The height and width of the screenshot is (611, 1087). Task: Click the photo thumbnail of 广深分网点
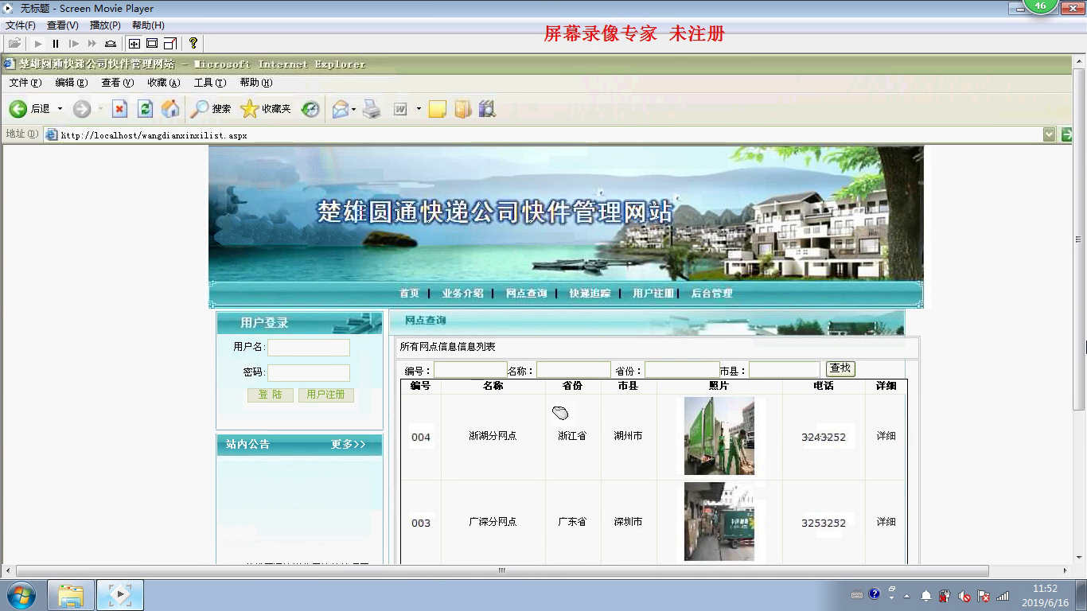(719, 522)
